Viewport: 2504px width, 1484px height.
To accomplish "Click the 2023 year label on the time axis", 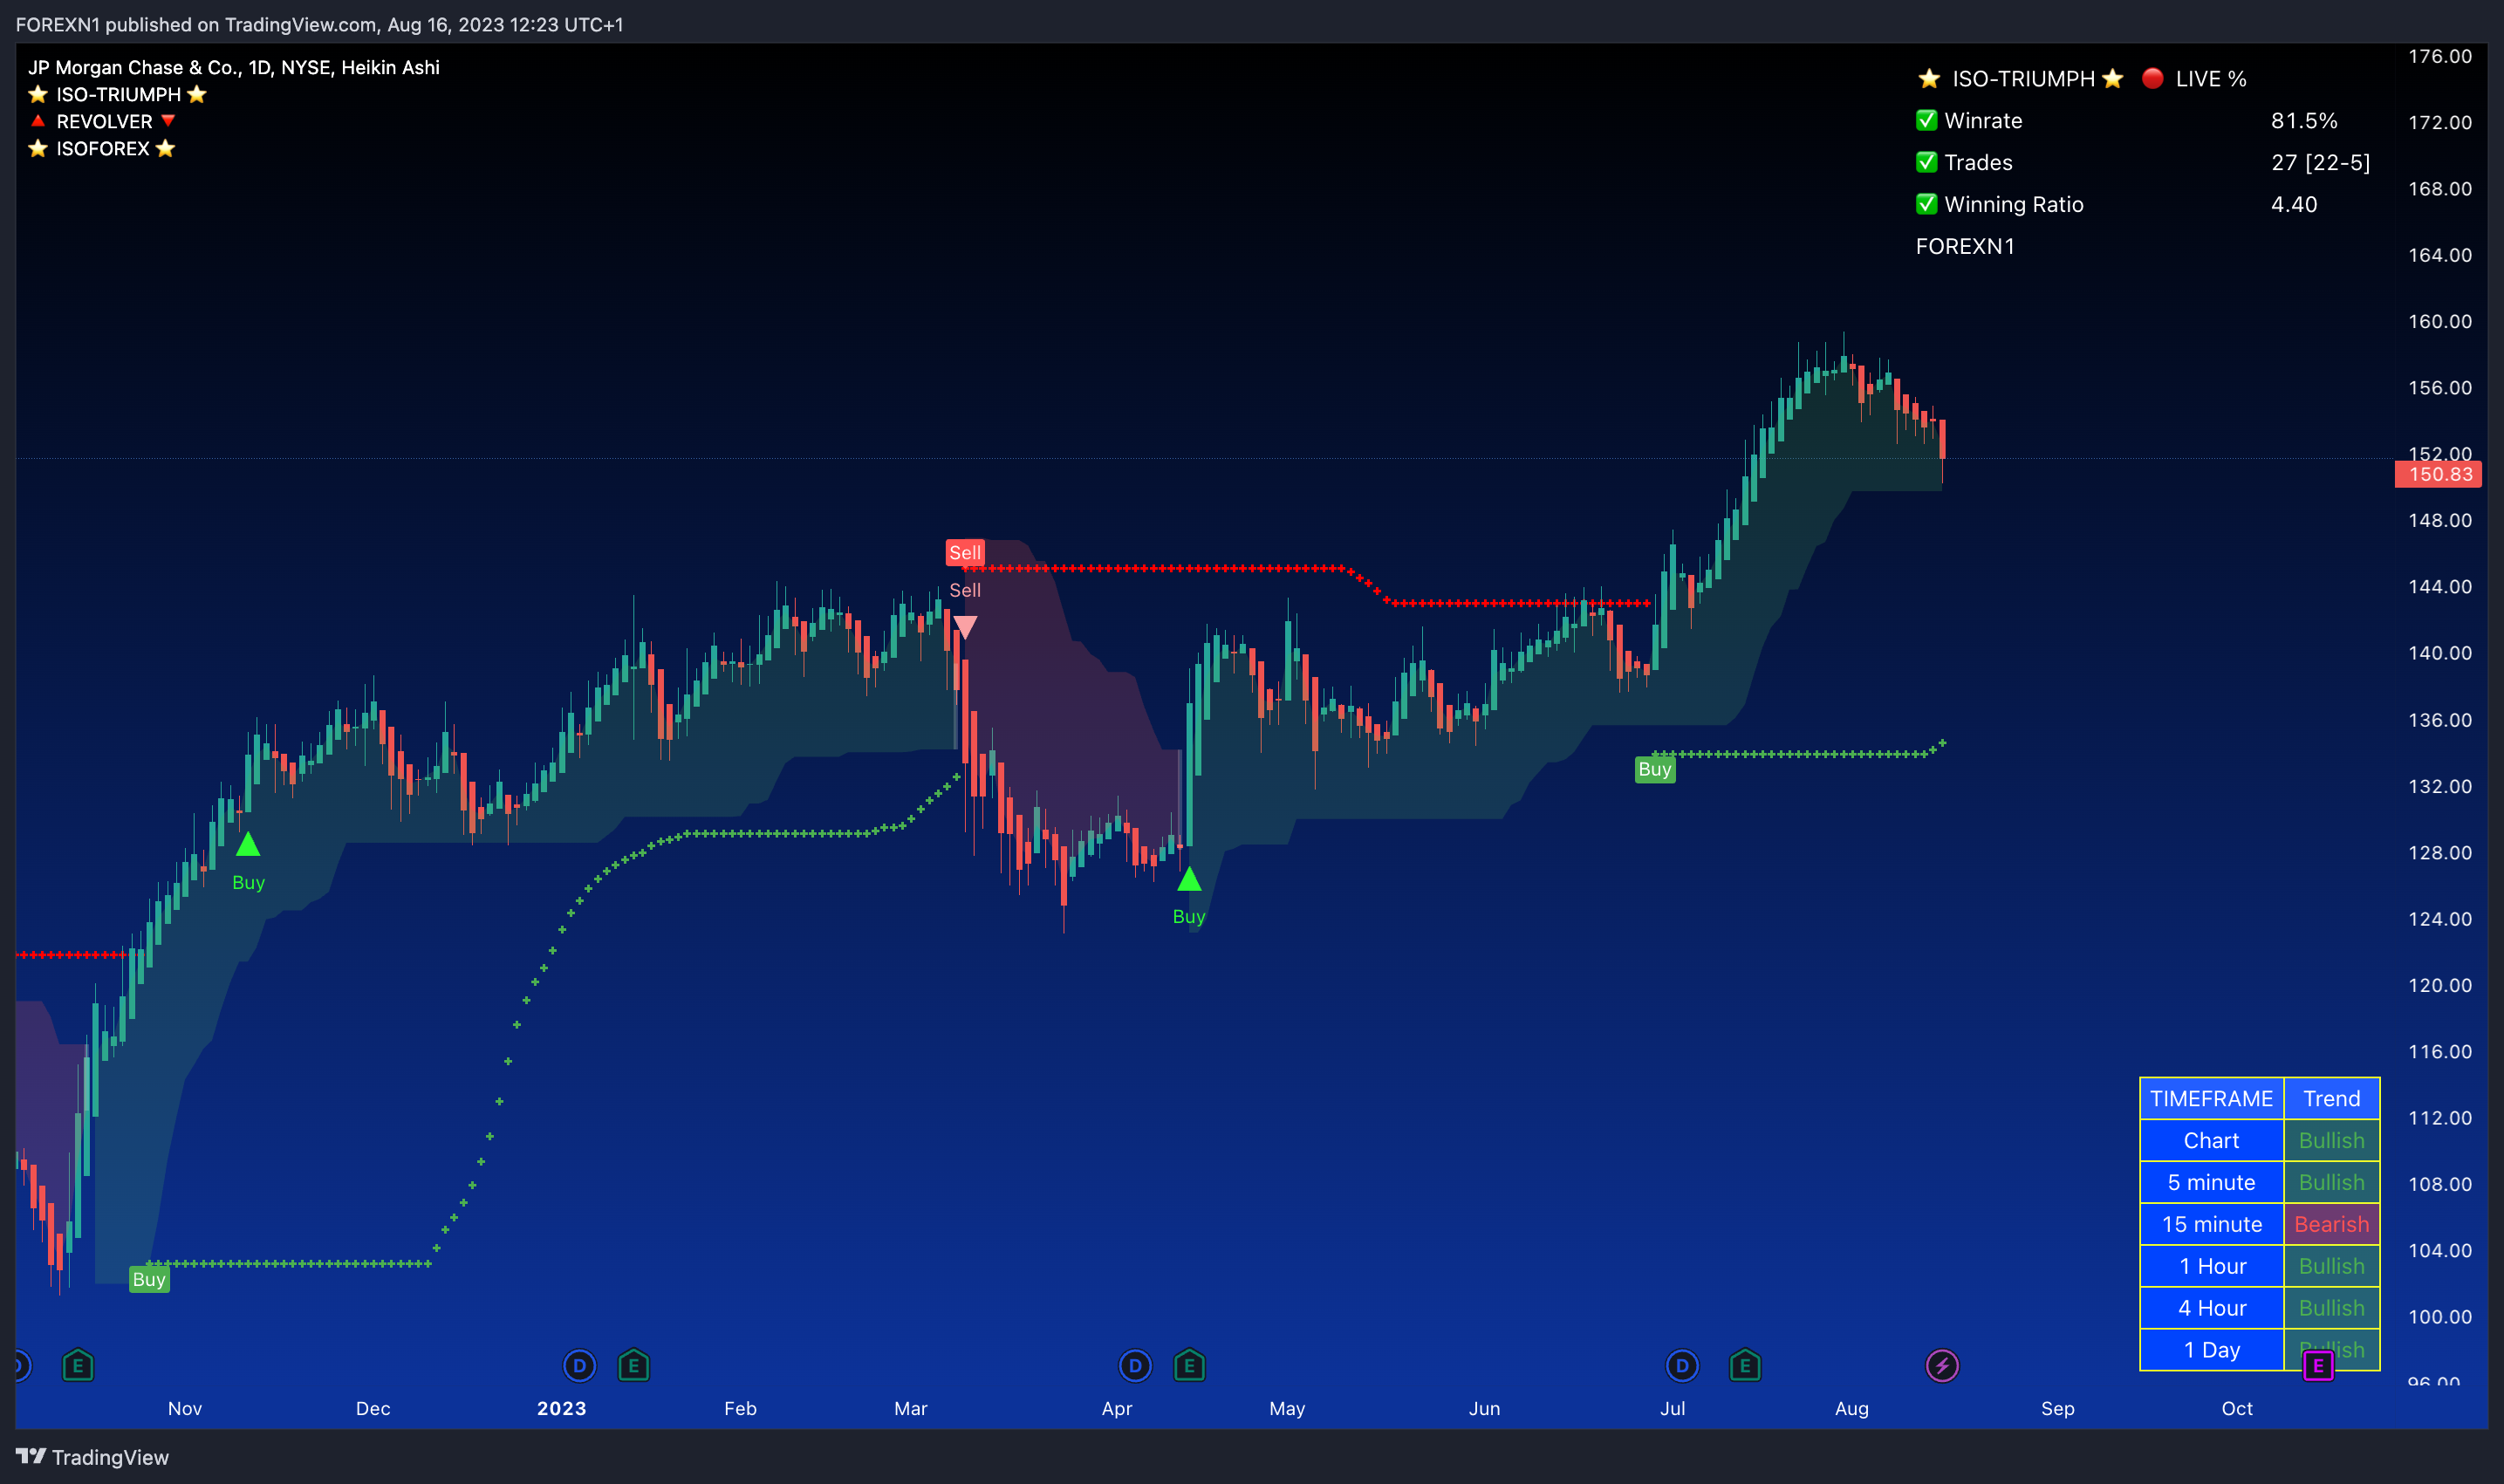I will click(x=561, y=1408).
